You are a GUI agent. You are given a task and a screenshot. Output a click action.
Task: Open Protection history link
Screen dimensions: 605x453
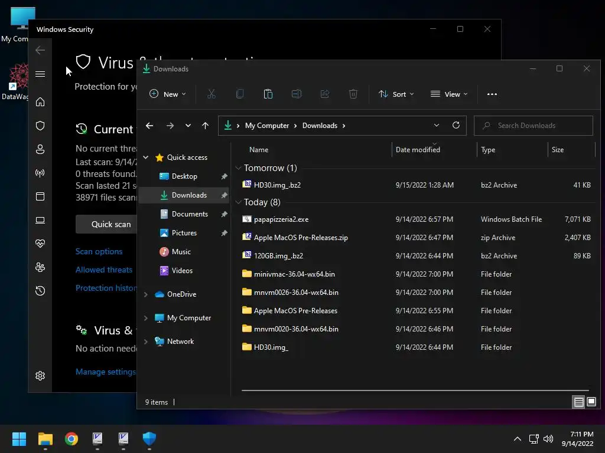coord(106,288)
